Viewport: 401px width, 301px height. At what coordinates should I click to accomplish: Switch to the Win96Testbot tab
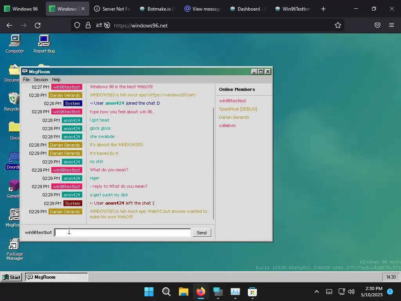[293, 9]
